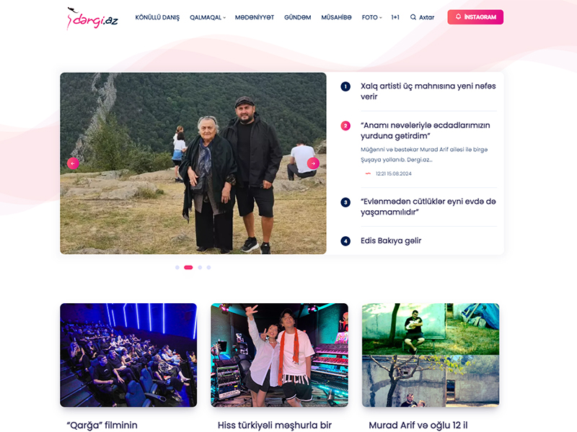The image size is (577, 432).
Task: Select numbered badge 4 in headline list
Action: (x=345, y=241)
